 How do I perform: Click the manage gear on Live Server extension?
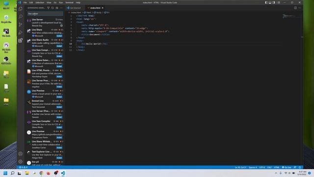(61, 26)
